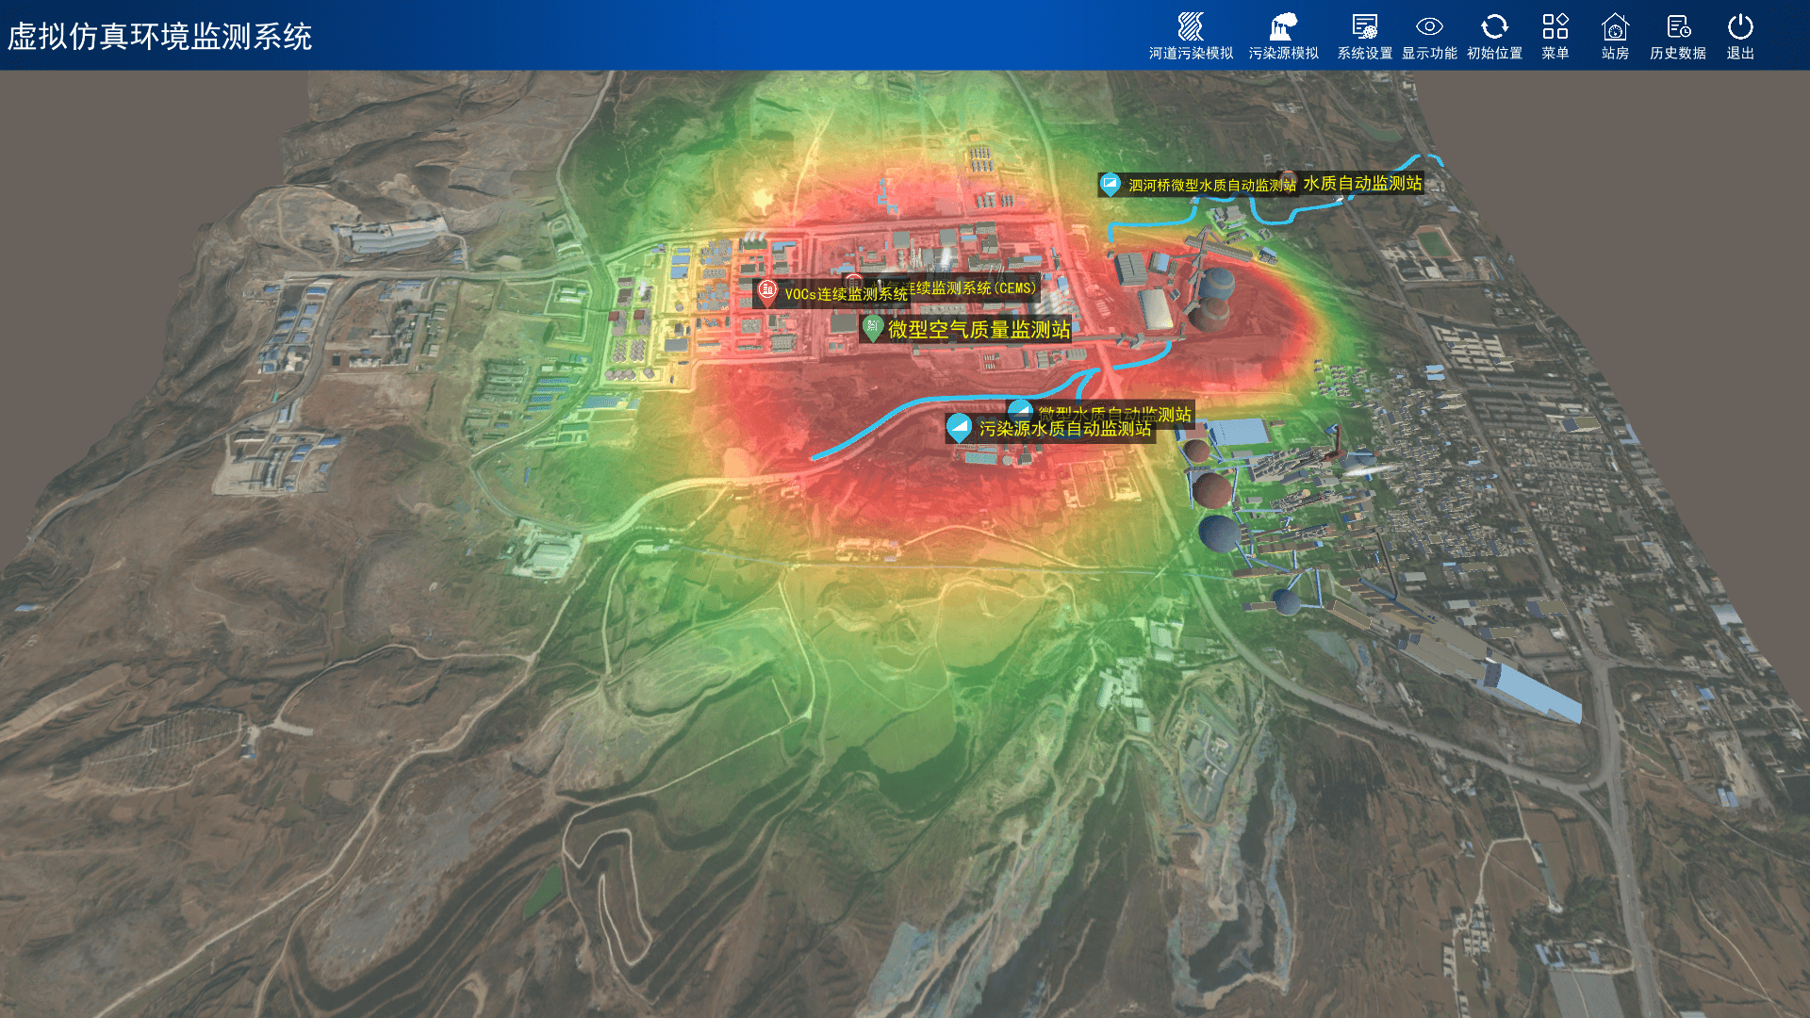Open 历史数据 historical data
Viewport: 1810px width, 1018px height.
click(1677, 37)
